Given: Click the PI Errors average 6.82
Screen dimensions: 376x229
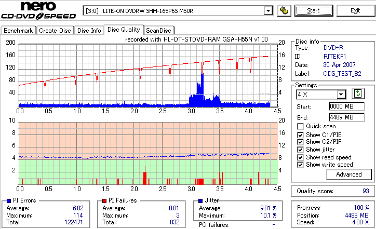Looking at the screenshot, I should pos(78,208).
